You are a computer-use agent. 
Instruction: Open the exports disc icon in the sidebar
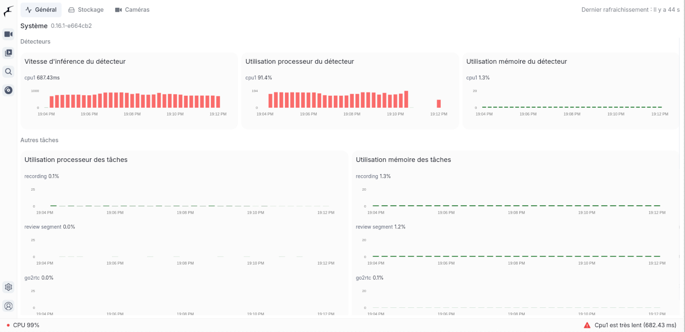8,90
